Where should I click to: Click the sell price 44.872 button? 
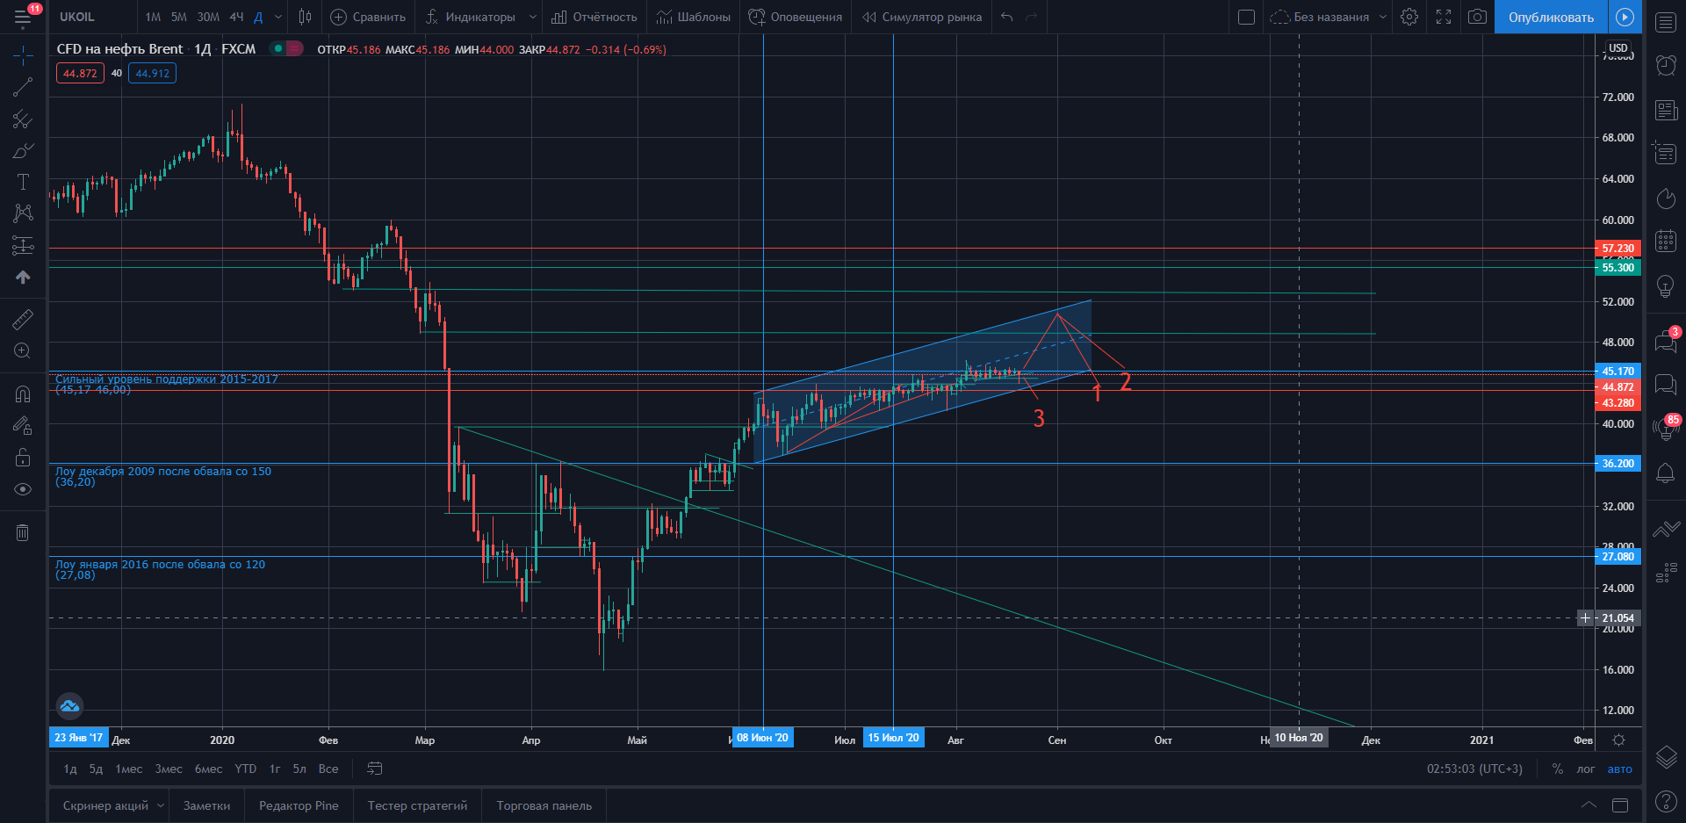(x=80, y=73)
